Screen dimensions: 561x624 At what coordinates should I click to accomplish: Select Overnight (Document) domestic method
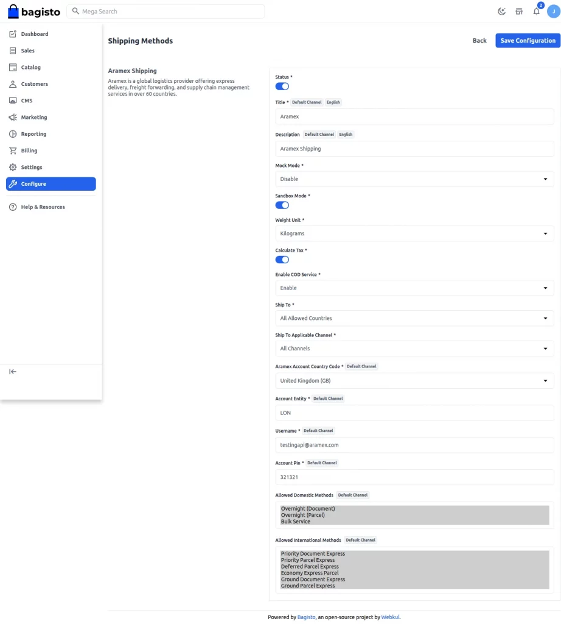(x=415, y=509)
